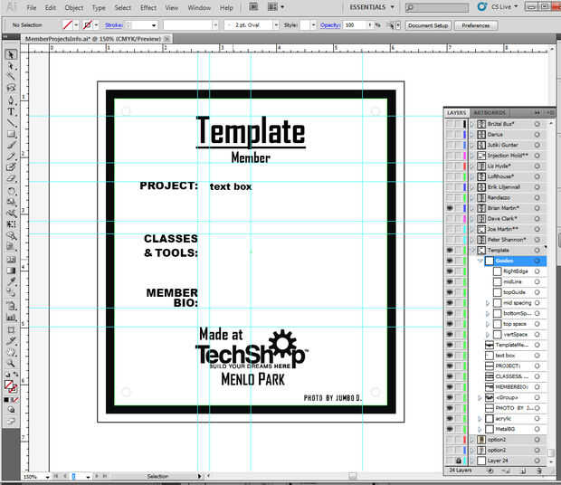Toggle visibility of the Guides sublayer
The height and width of the screenshot is (485, 561).
pyautogui.click(x=450, y=261)
